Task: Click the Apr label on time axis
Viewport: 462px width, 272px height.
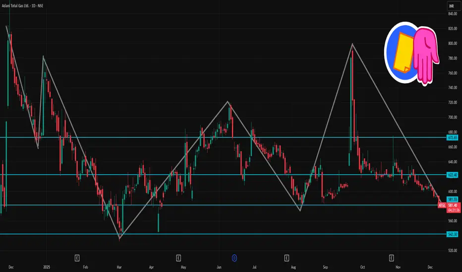Action: (151, 267)
